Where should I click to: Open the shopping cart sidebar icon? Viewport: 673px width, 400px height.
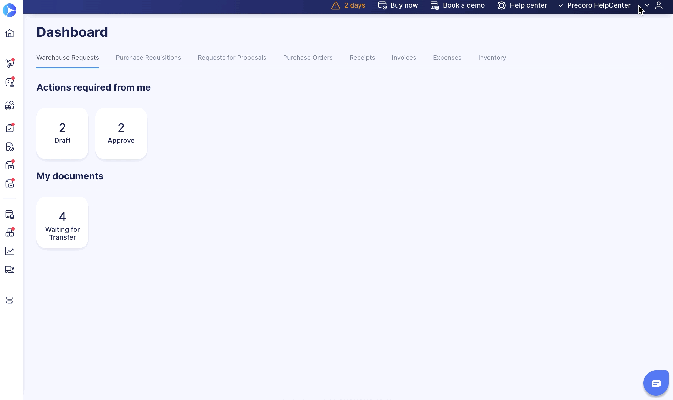point(10,63)
